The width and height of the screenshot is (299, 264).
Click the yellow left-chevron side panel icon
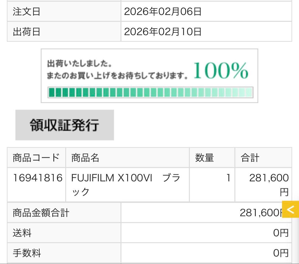290,210
